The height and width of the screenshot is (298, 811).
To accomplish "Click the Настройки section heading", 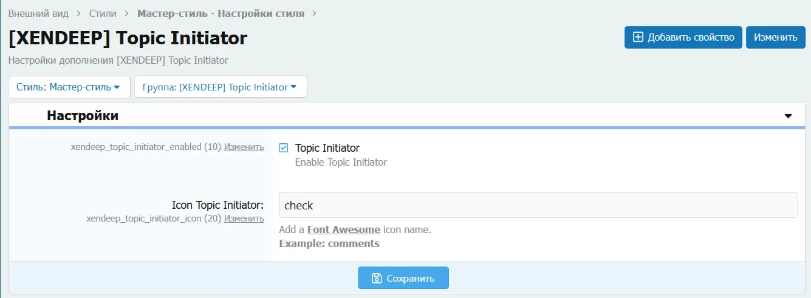I will click(x=83, y=115).
